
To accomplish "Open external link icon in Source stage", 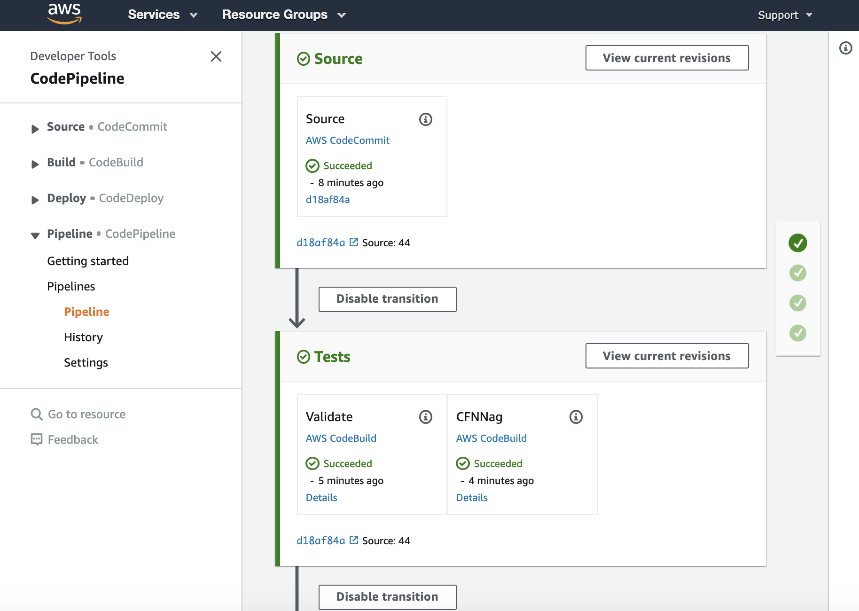I will pyautogui.click(x=354, y=242).
